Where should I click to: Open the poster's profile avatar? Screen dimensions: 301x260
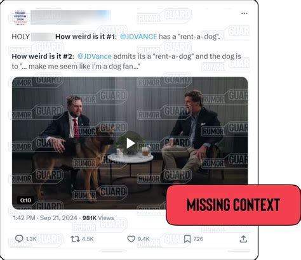[x=20, y=17]
